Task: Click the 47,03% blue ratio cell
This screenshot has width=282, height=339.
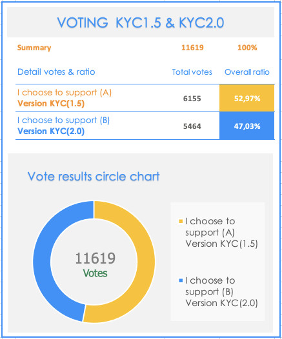Action: [x=247, y=126]
